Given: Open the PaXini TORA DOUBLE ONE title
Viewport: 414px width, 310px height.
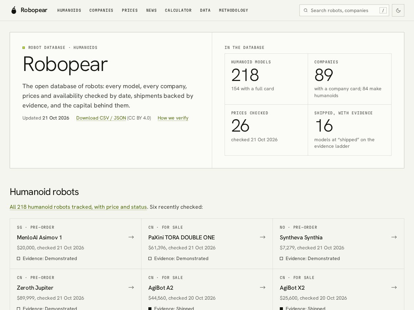Looking at the screenshot, I should [x=181, y=237].
